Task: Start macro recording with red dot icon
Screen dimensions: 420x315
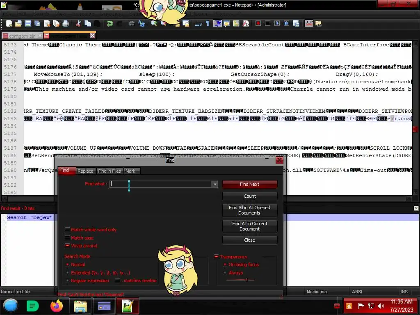Action: pyautogui.click(x=258, y=23)
